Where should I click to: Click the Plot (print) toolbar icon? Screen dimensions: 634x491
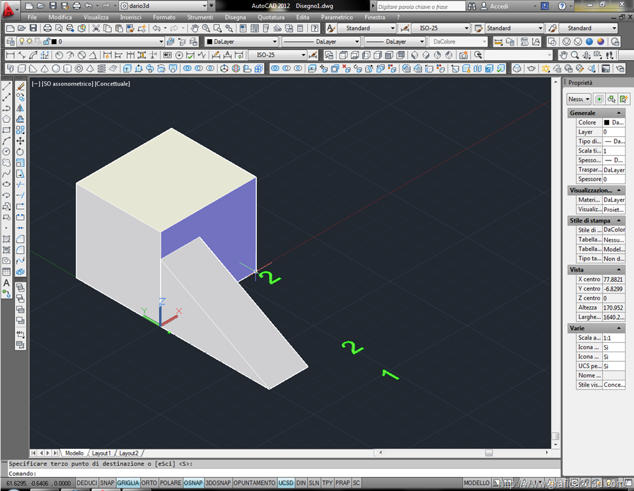[48, 28]
